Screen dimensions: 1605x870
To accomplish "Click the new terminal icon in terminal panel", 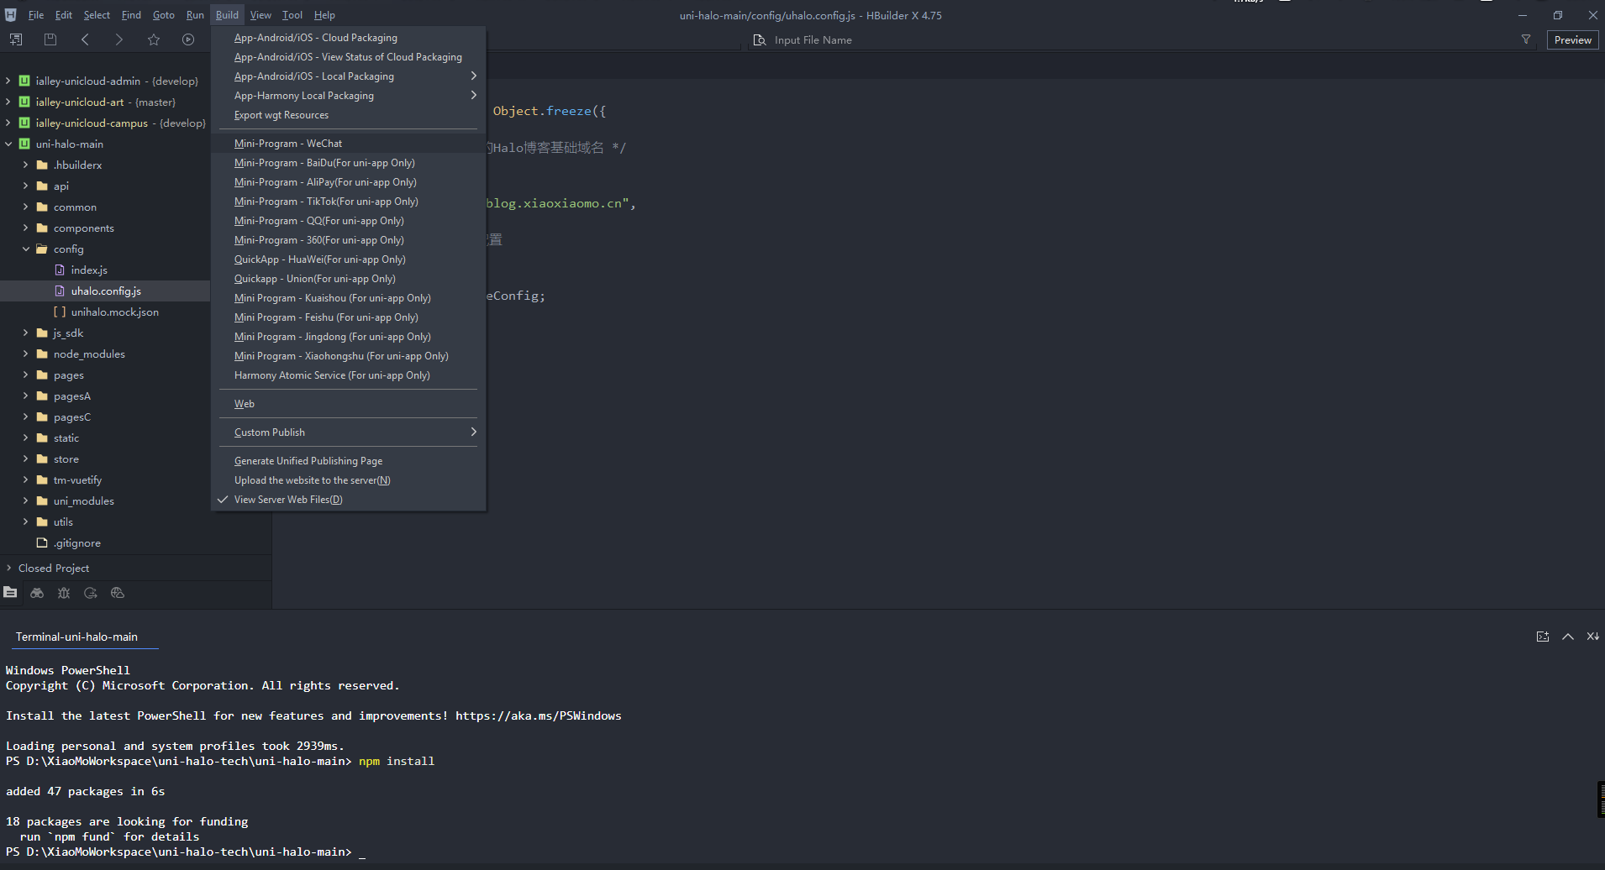I will coord(1543,637).
